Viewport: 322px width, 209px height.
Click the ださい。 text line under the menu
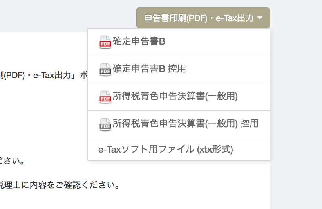point(12,160)
